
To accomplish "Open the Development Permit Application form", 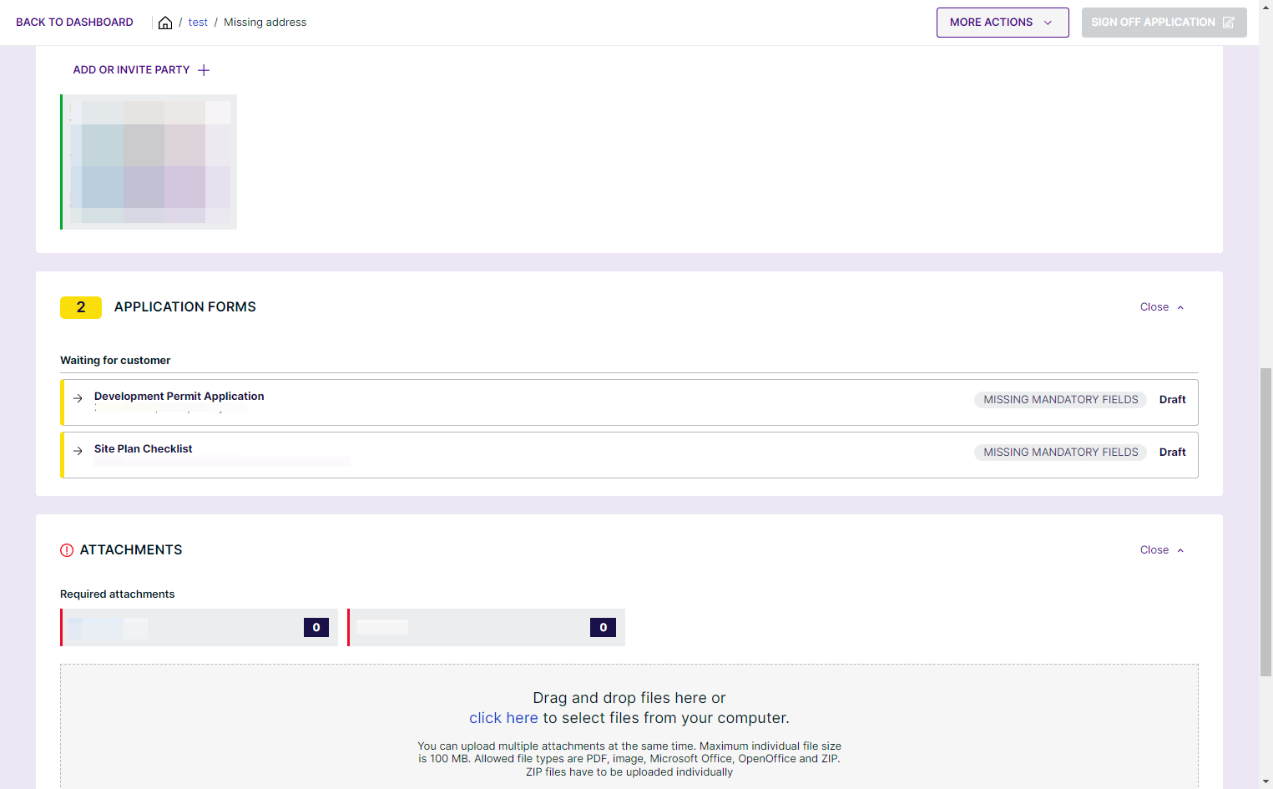I will (629, 402).
